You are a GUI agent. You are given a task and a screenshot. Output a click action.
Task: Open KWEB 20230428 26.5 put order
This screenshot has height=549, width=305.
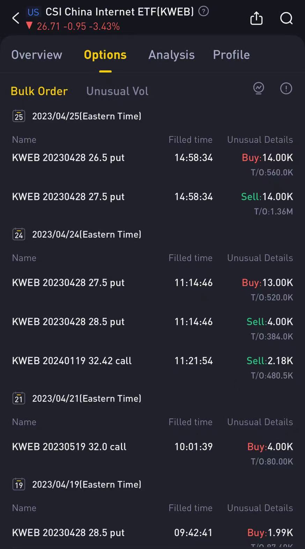(x=68, y=158)
